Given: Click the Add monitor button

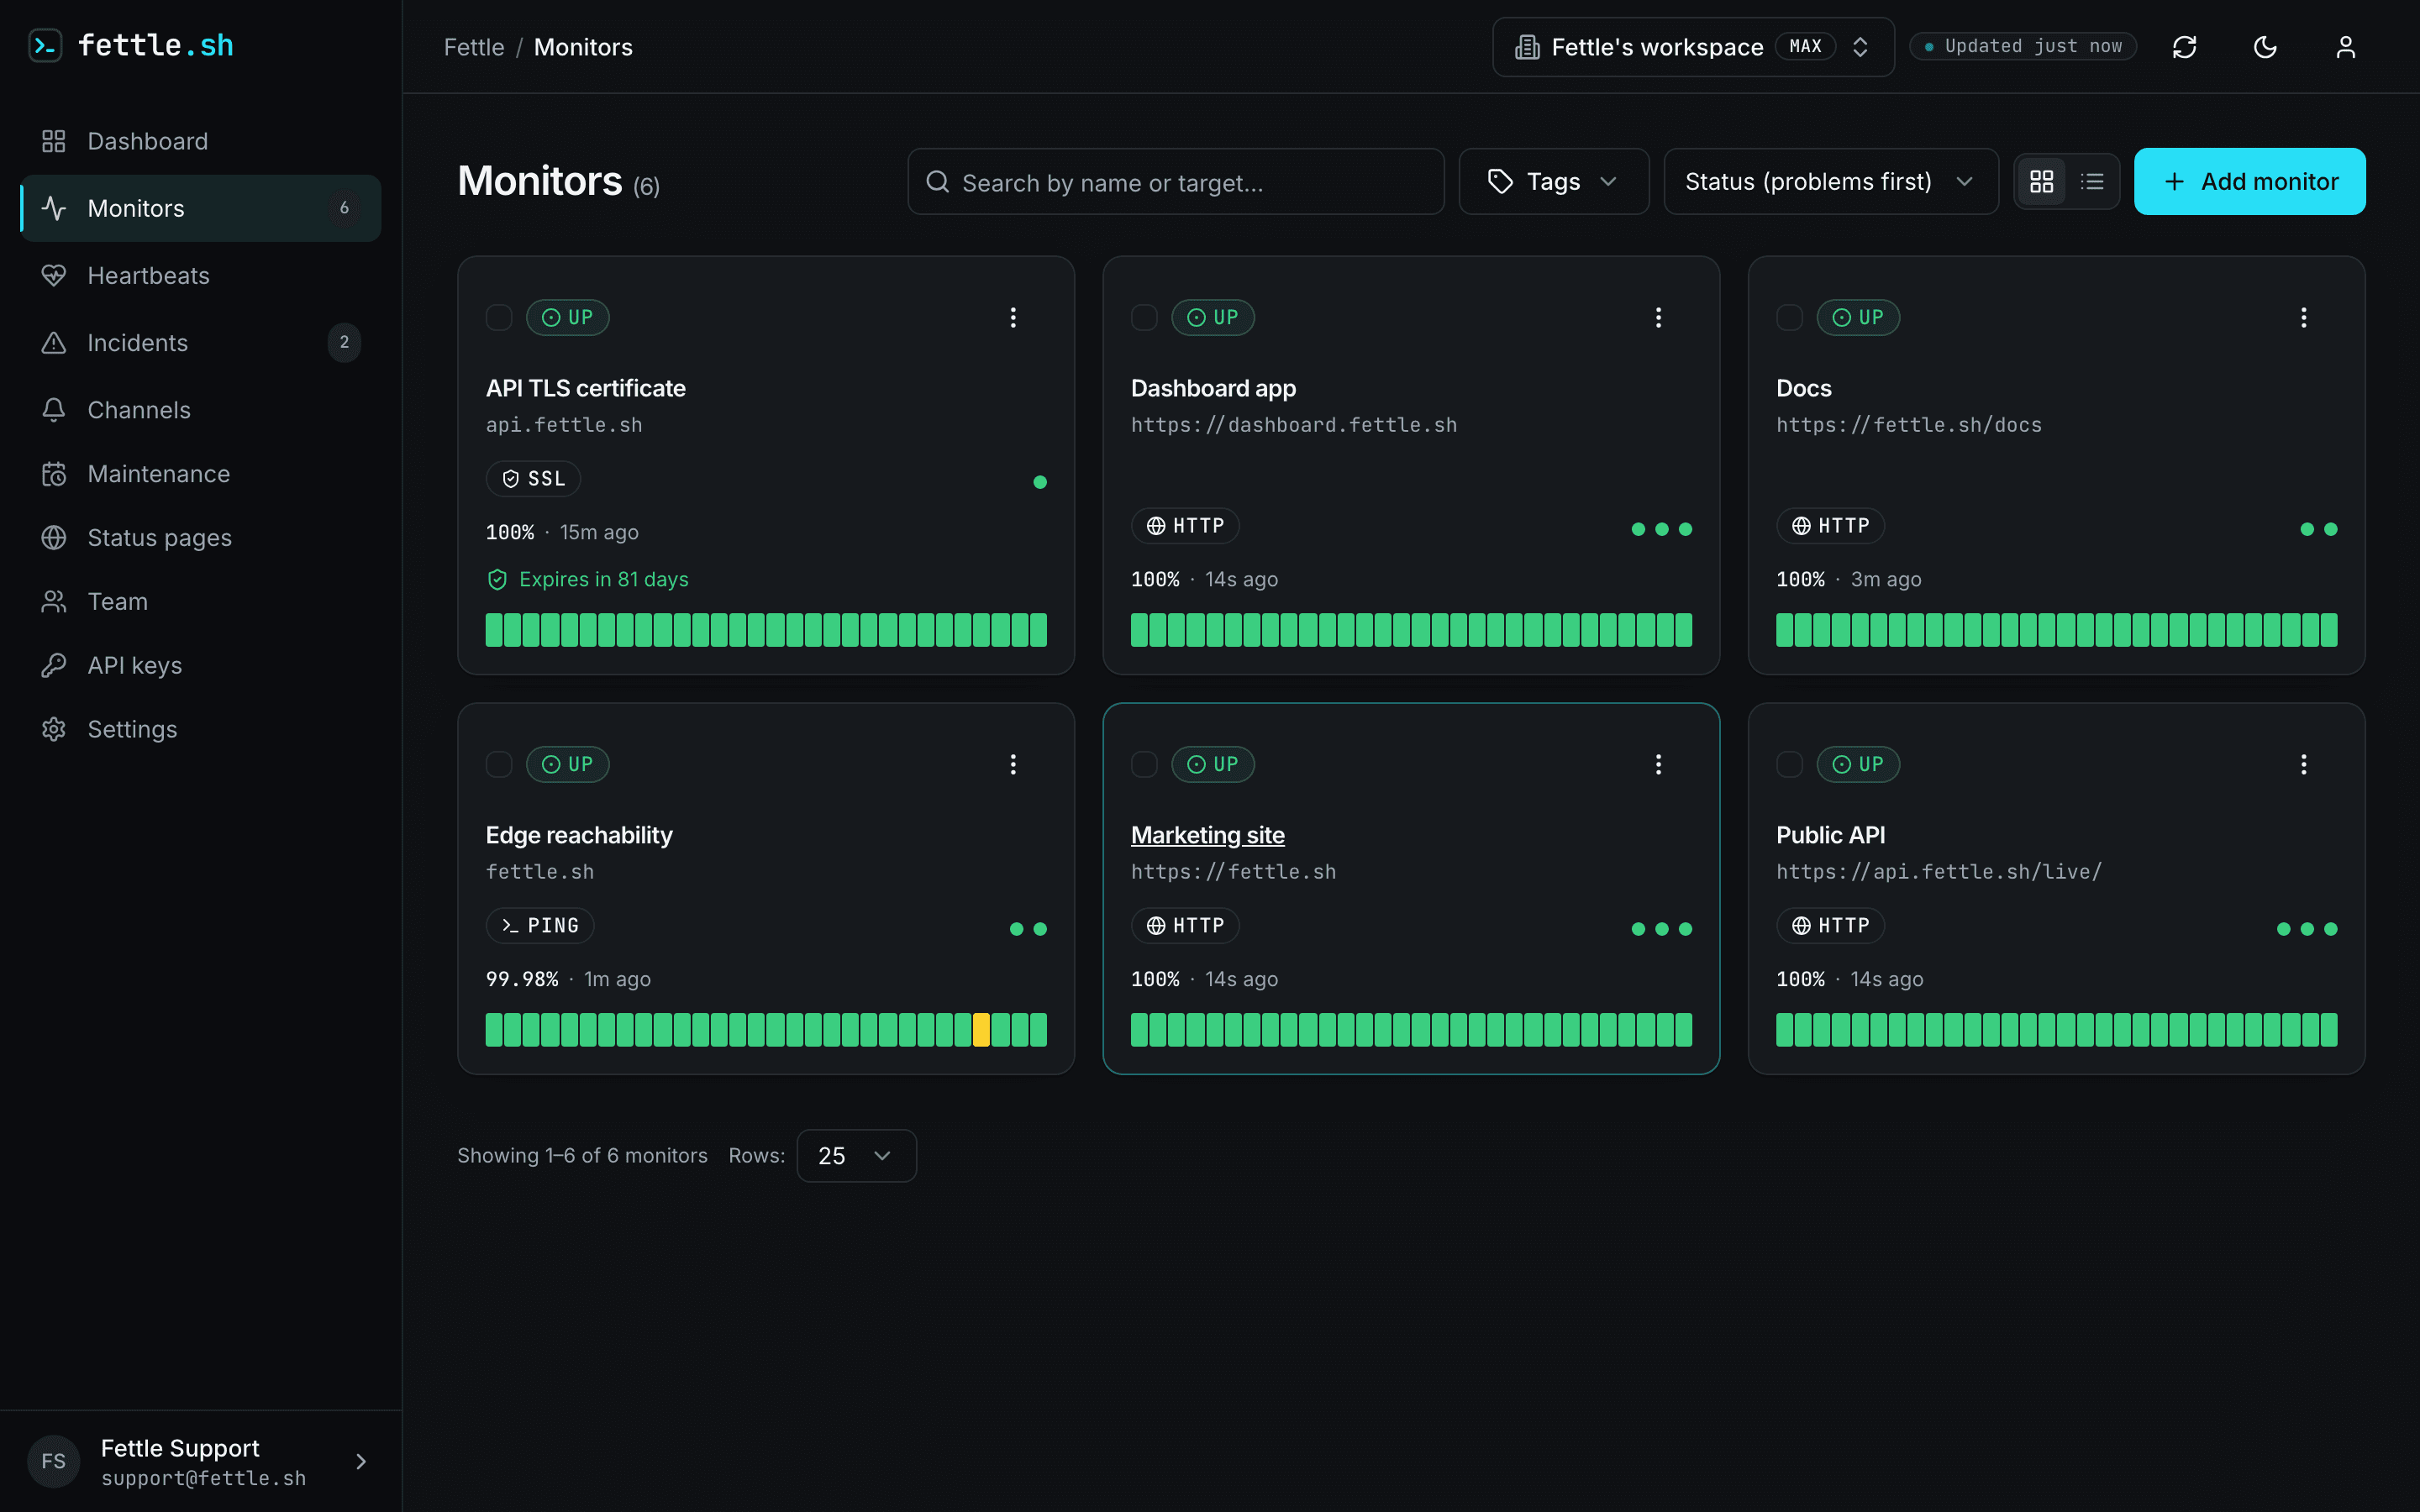Looking at the screenshot, I should 2249,182.
